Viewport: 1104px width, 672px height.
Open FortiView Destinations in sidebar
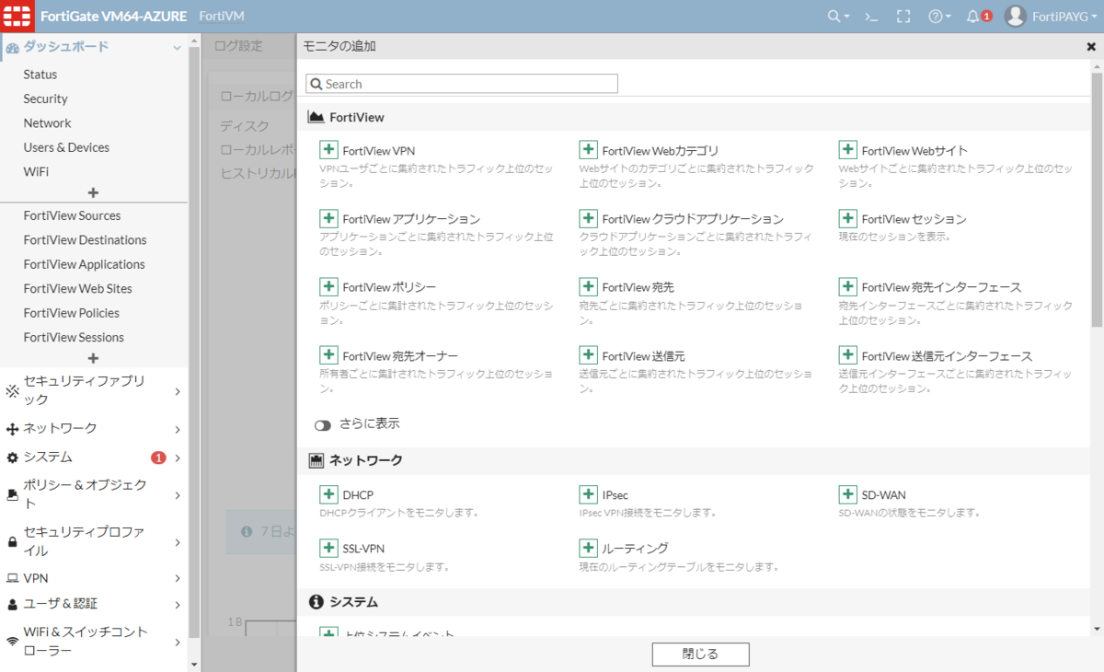click(x=85, y=240)
